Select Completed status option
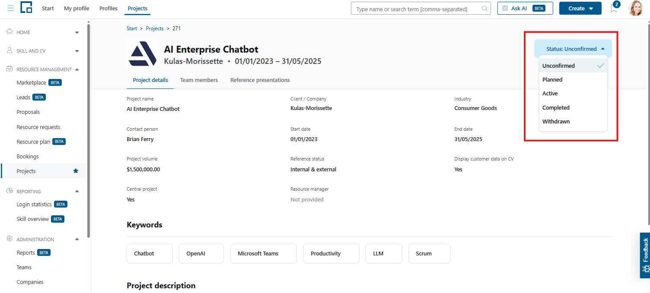This screenshot has height=293, width=650. pos(573,107)
